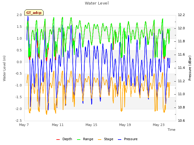
Task: Click the May 15 date tick label
Action: pyautogui.click(x=91, y=125)
